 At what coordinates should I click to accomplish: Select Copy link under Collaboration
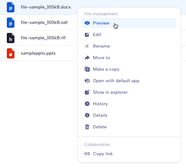[129, 154]
